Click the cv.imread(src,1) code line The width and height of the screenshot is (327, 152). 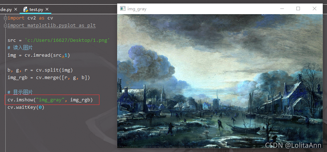[x=38, y=55]
